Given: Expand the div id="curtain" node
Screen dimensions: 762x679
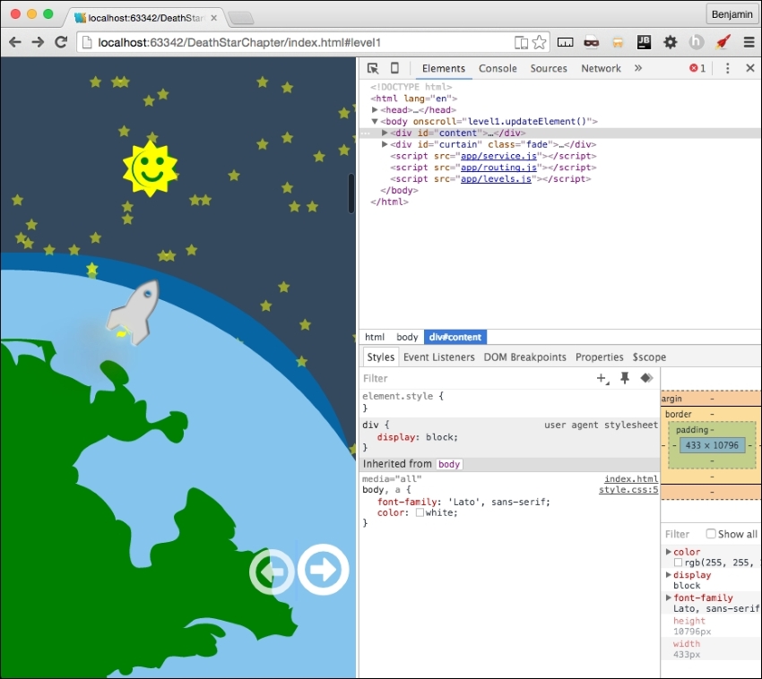Looking at the screenshot, I should (385, 144).
